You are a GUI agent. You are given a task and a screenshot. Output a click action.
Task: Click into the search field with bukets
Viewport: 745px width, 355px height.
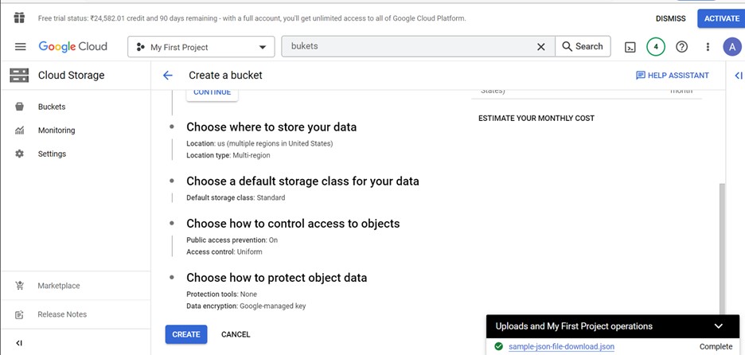pyautogui.click(x=406, y=47)
